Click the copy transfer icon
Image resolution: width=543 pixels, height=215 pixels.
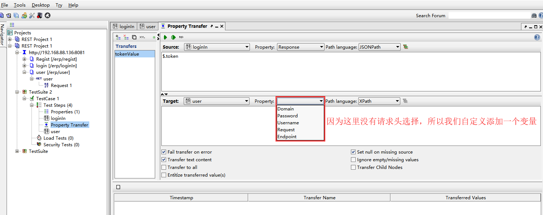point(134,37)
